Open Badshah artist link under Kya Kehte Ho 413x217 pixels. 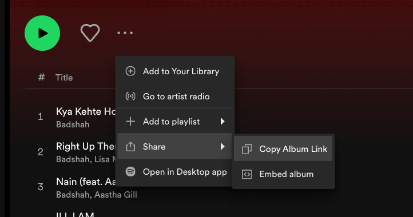click(x=73, y=124)
